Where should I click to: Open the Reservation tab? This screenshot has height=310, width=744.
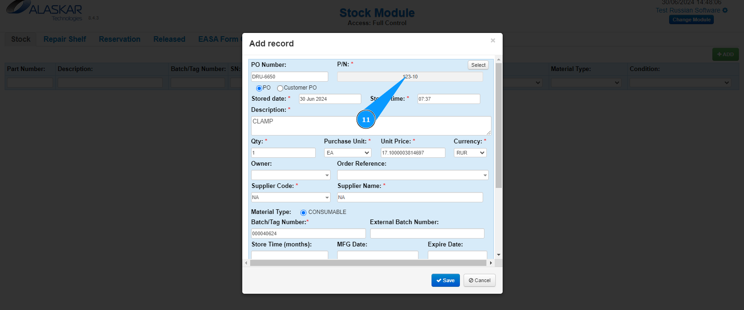coord(120,39)
